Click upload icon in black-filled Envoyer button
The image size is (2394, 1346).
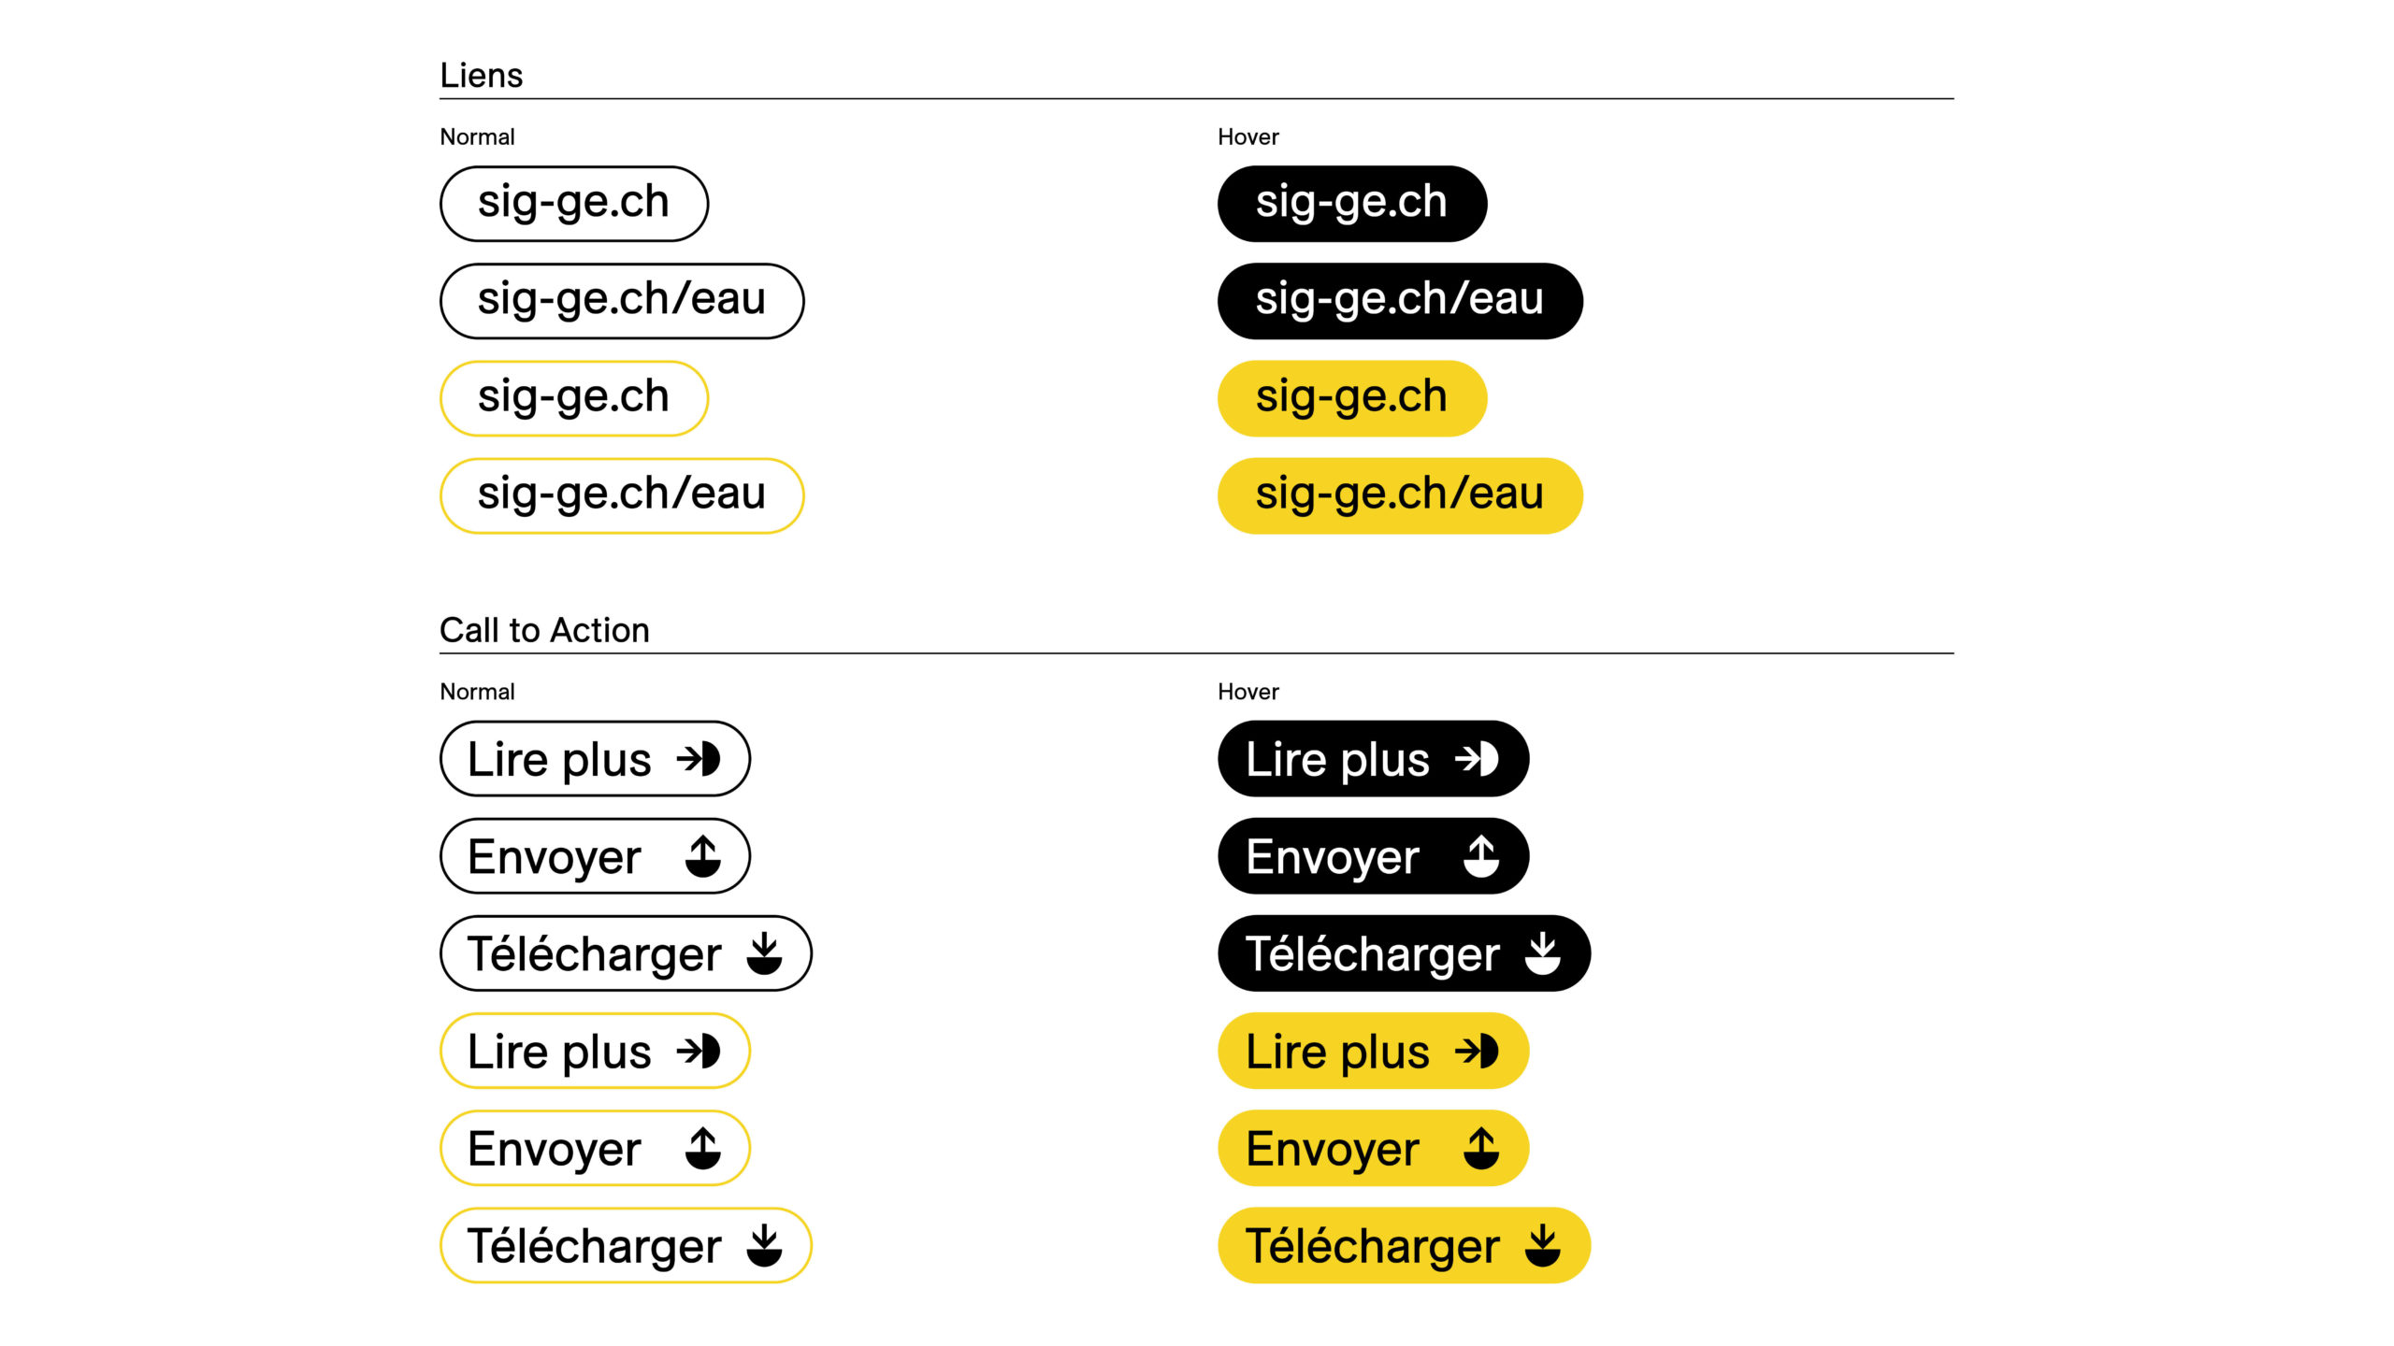point(1481,856)
